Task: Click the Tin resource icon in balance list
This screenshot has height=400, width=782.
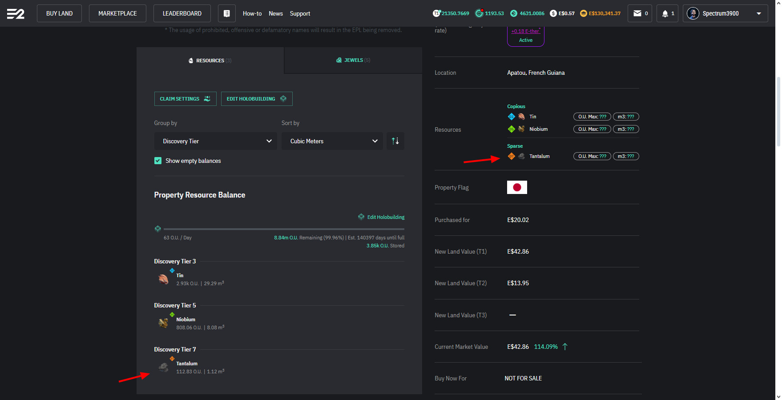Action: click(164, 279)
